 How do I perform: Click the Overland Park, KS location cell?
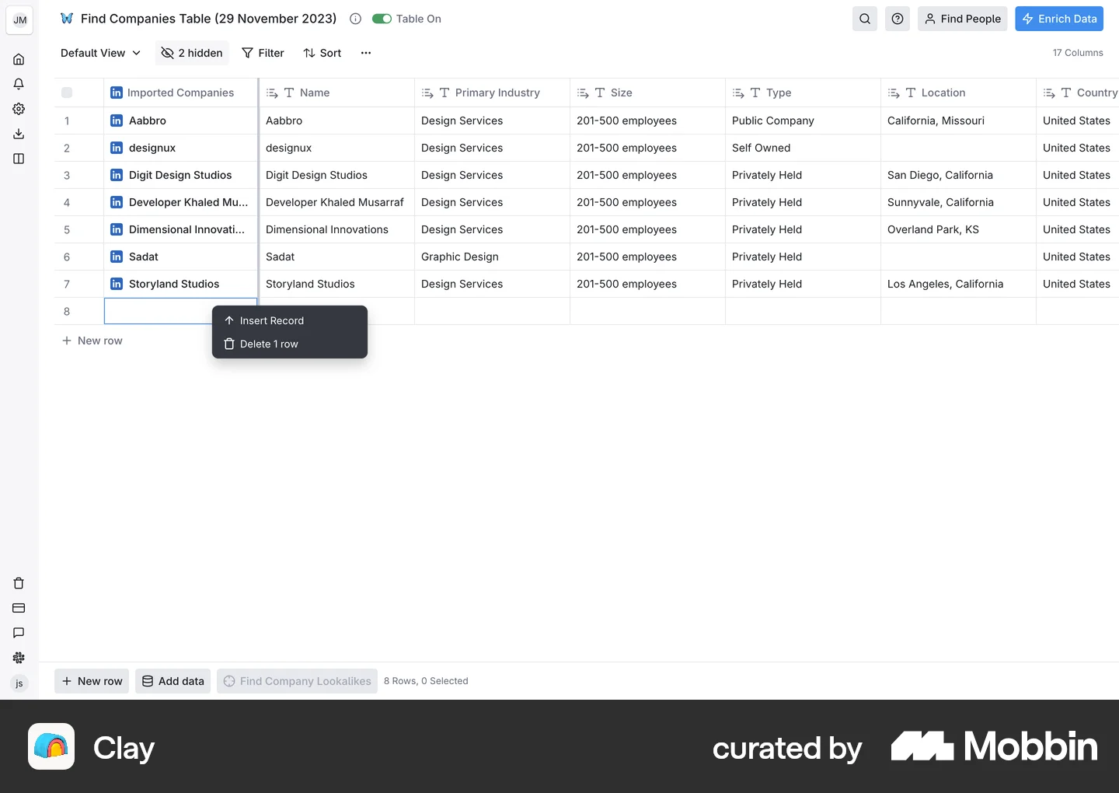pyautogui.click(x=958, y=229)
